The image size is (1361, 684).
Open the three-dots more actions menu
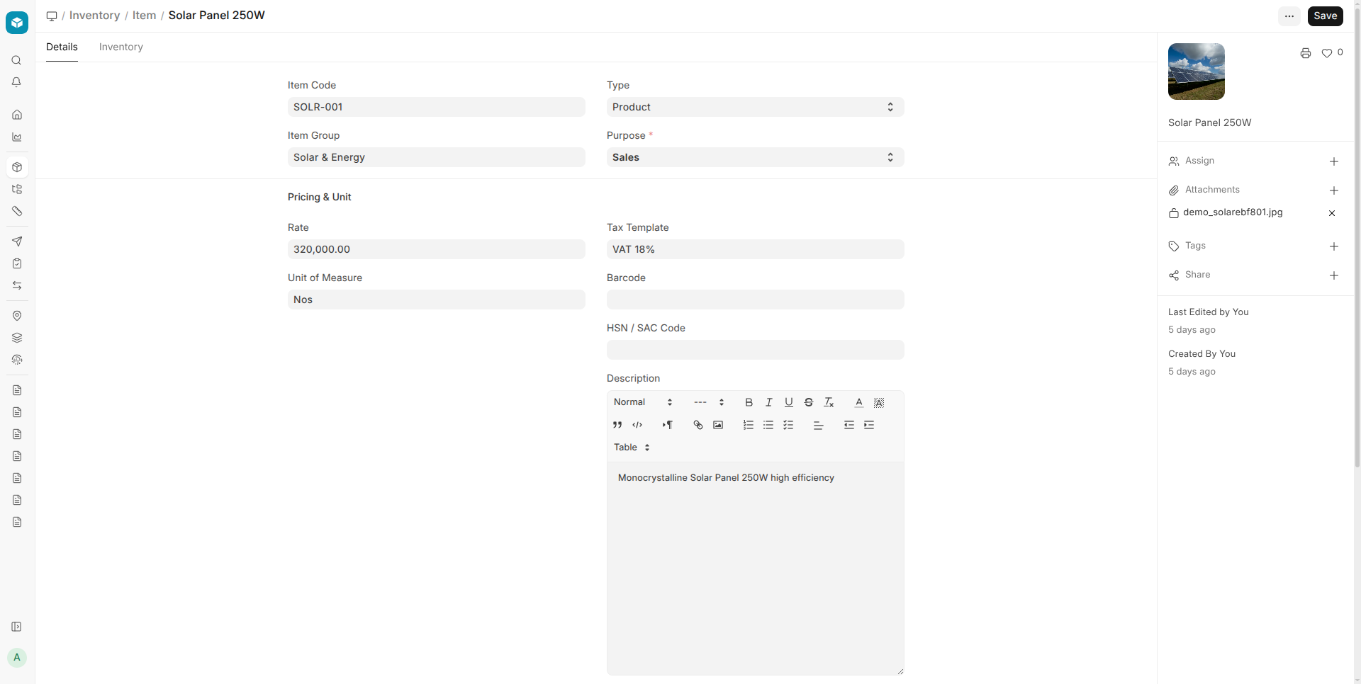(1289, 16)
